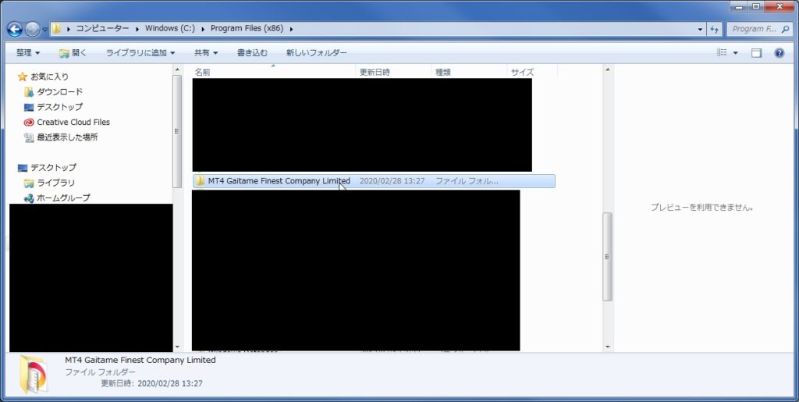The width and height of the screenshot is (799, 402).
Task: Click the ダウンロード folder icon
Action: pyautogui.click(x=29, y=92)
